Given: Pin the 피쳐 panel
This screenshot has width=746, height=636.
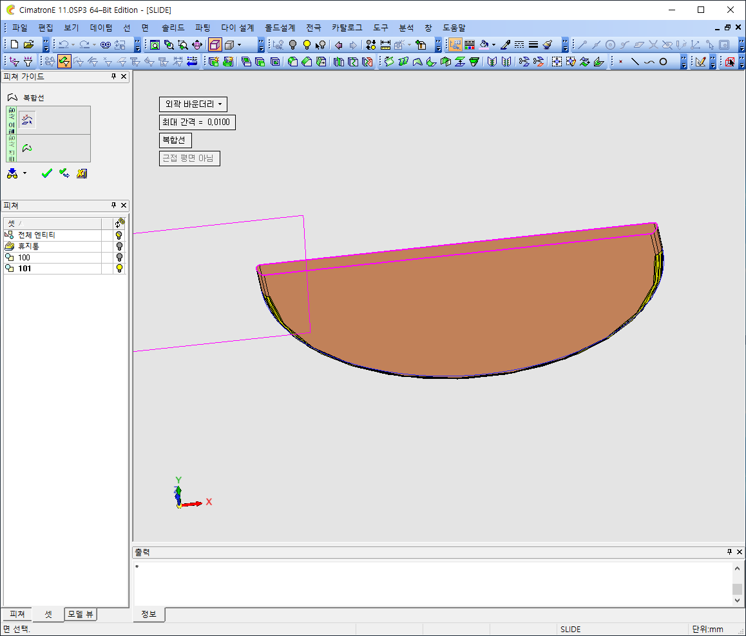Looking at the screenshot, I should pos(114,205).
